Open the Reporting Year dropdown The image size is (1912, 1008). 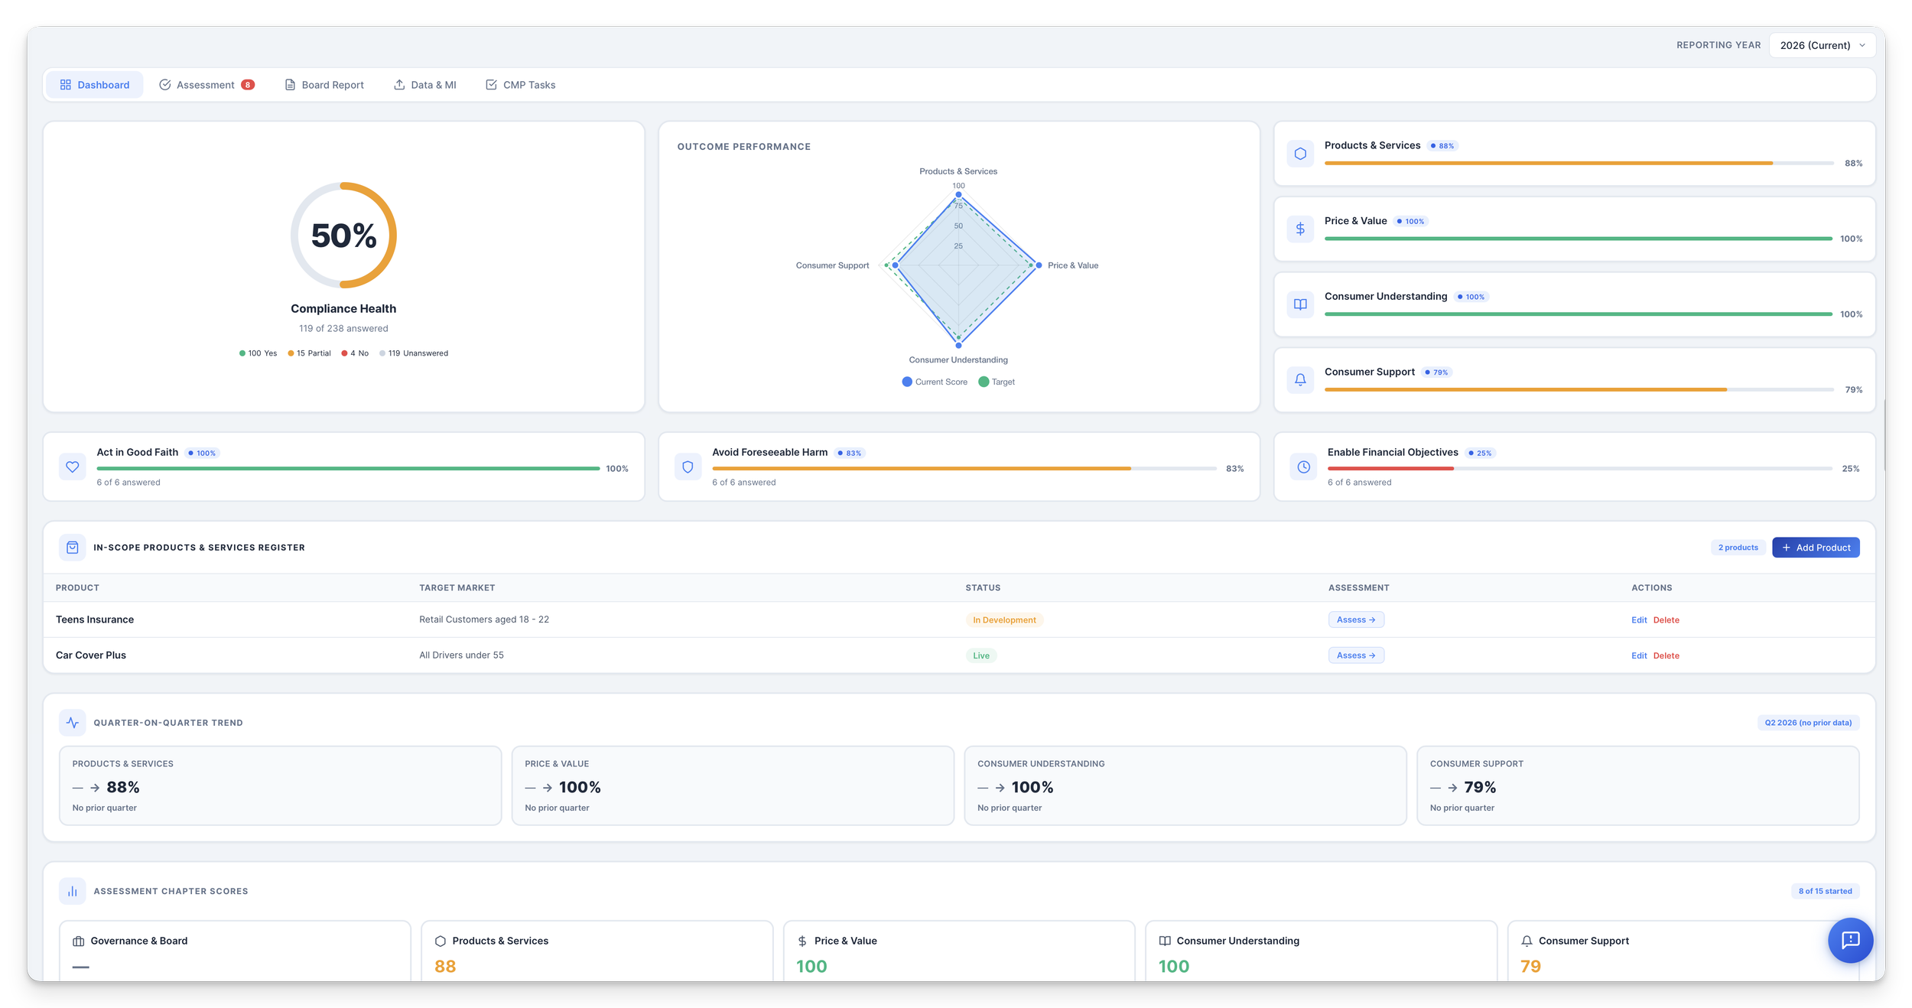(1821, 45)
